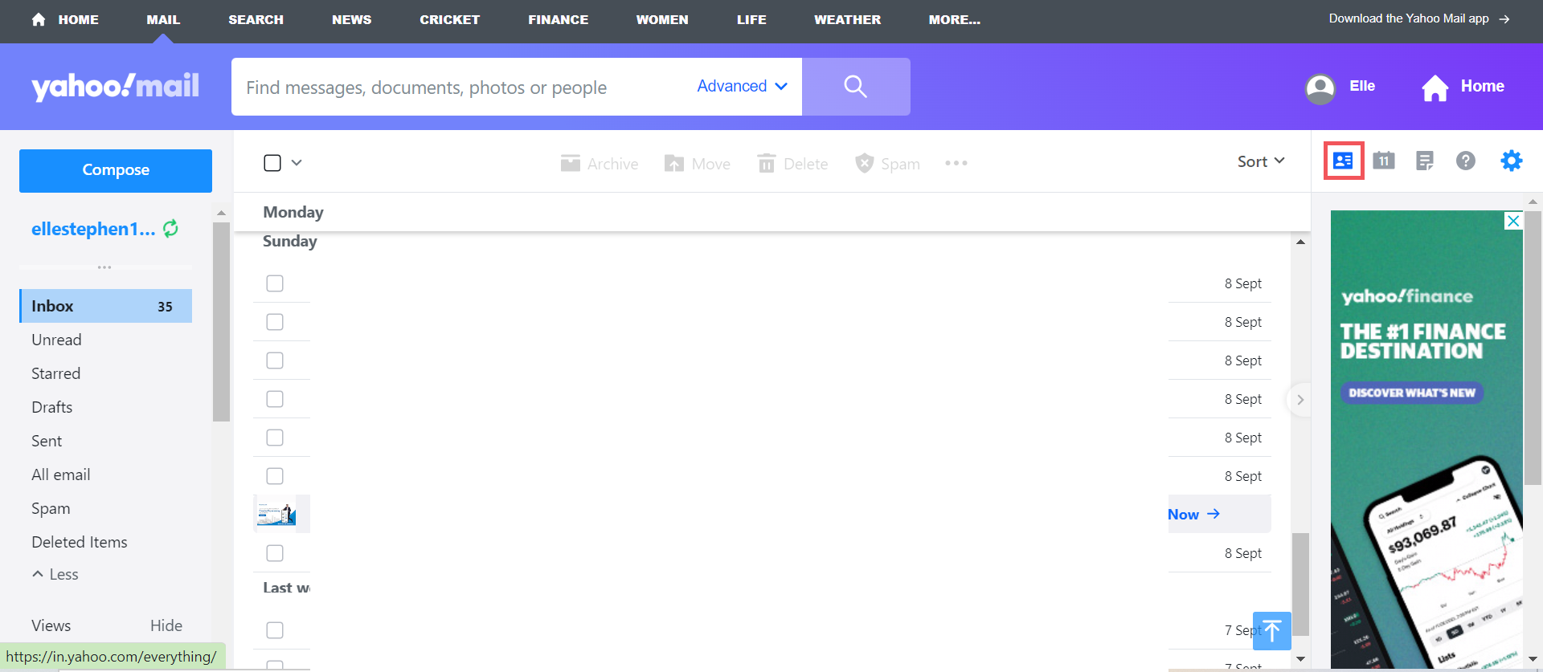Open the Spam folder in sidebar
This screenshot has height=672, width=1543.
51,508
